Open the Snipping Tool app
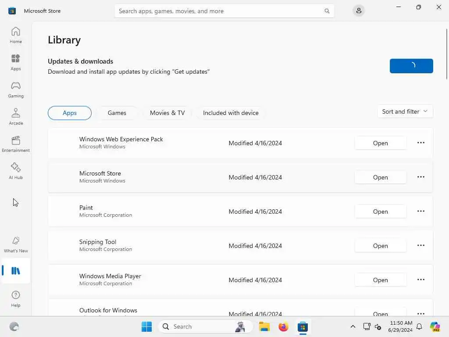449x337 pixels. pyautogui.click(x=380, y=246)
